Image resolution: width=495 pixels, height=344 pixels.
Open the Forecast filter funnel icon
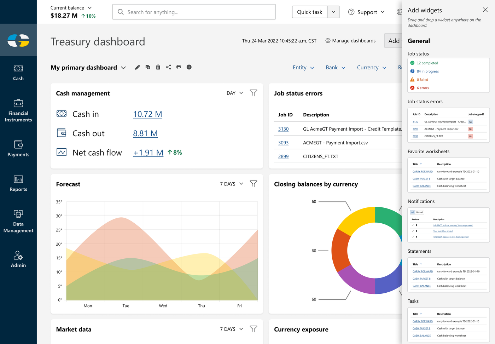tap(253, 184)
